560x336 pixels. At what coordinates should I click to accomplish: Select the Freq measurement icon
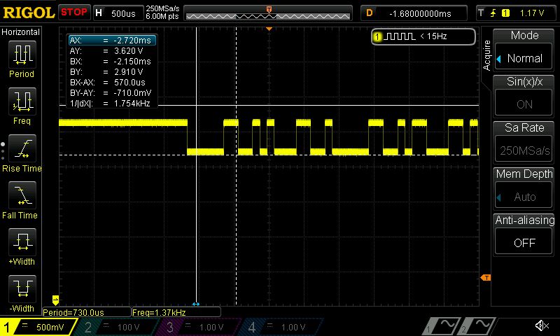coord(22,101)
